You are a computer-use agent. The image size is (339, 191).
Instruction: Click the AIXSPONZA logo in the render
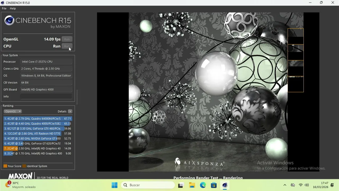(x=199, y=162)
